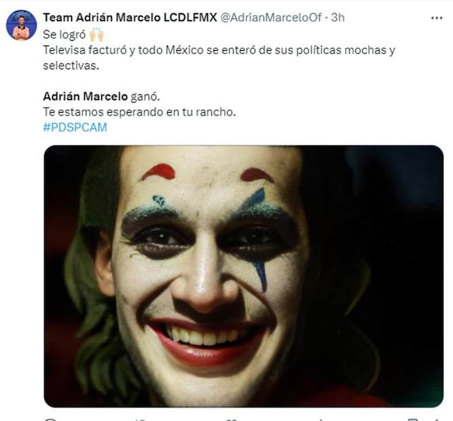Click the reply icon below the image
453x421 pixels.
click(50, 419)
